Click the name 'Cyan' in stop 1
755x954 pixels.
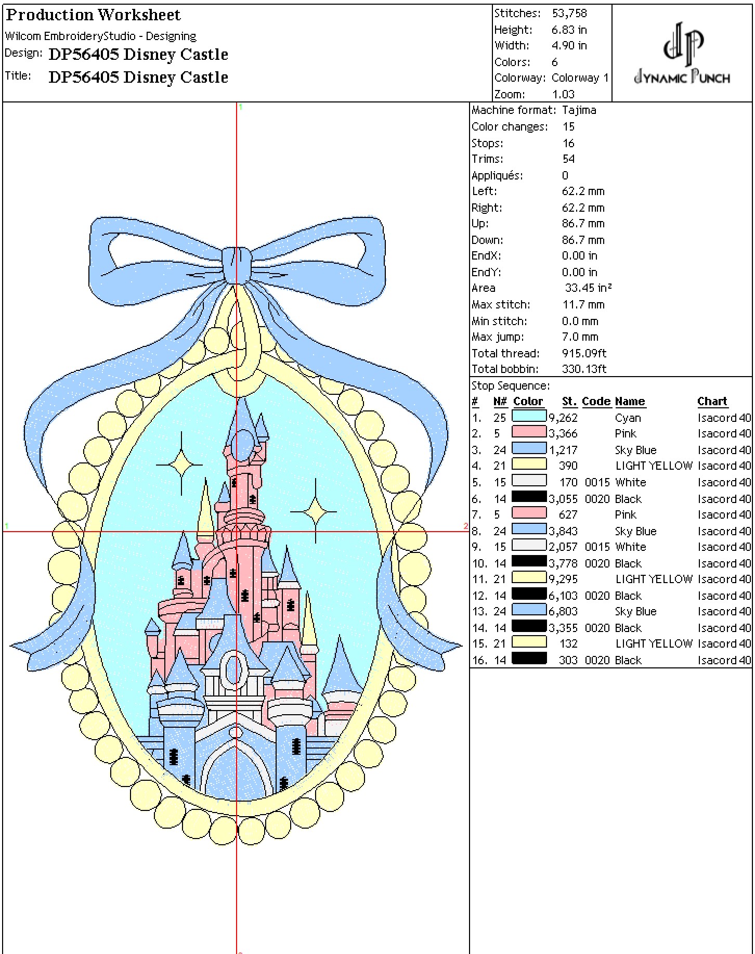tap(628, 418)
